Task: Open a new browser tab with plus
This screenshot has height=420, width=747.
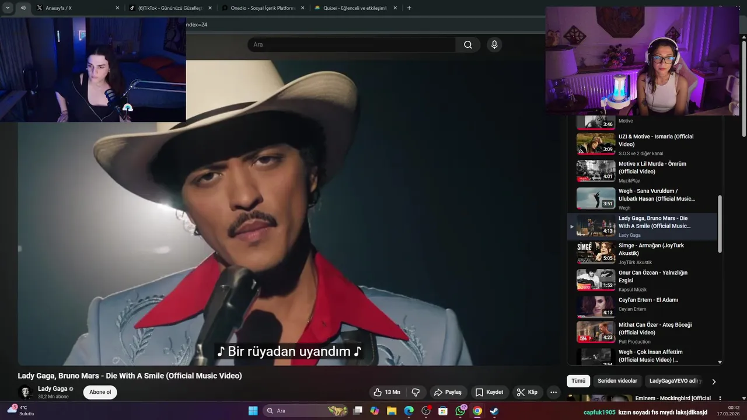Action: point(409,8)
